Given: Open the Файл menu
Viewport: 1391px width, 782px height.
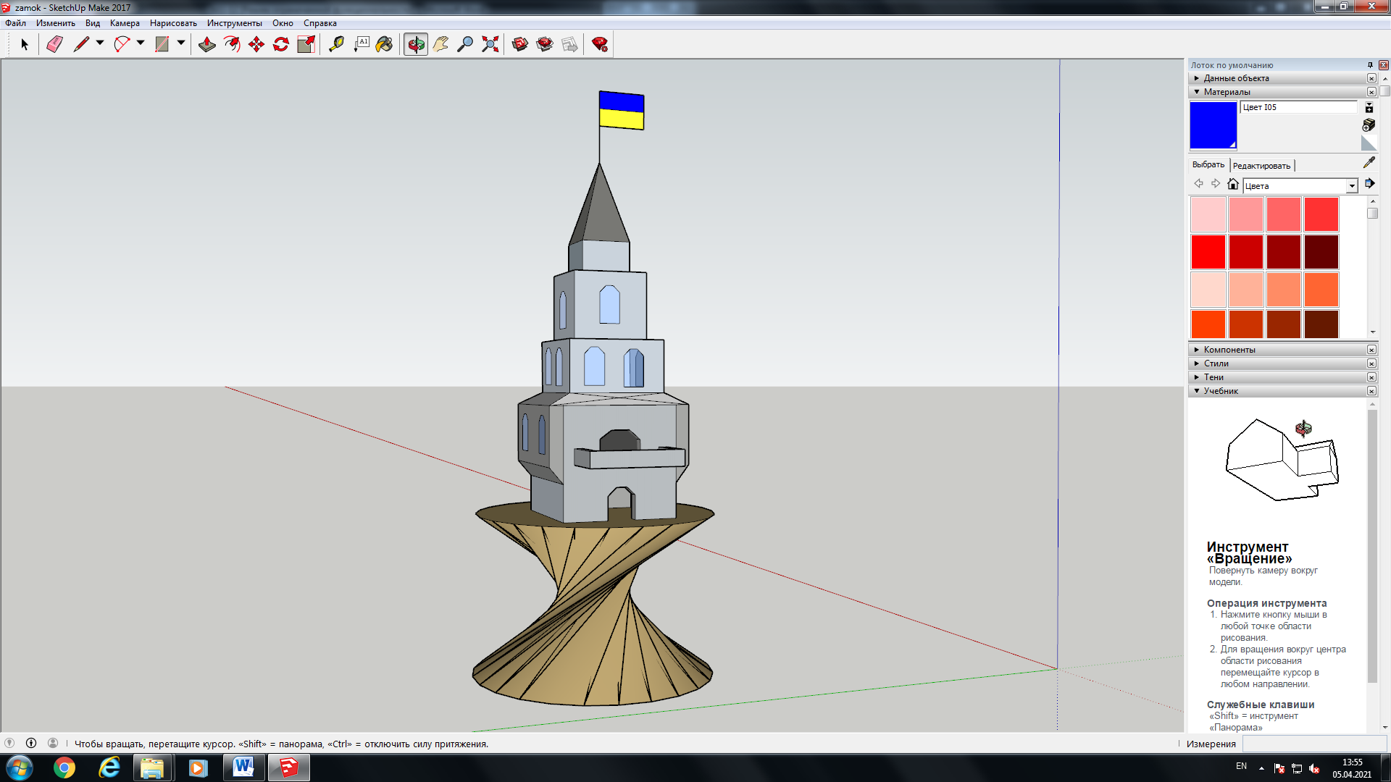Looking at the screenshot, I should (x=15, y=23).
